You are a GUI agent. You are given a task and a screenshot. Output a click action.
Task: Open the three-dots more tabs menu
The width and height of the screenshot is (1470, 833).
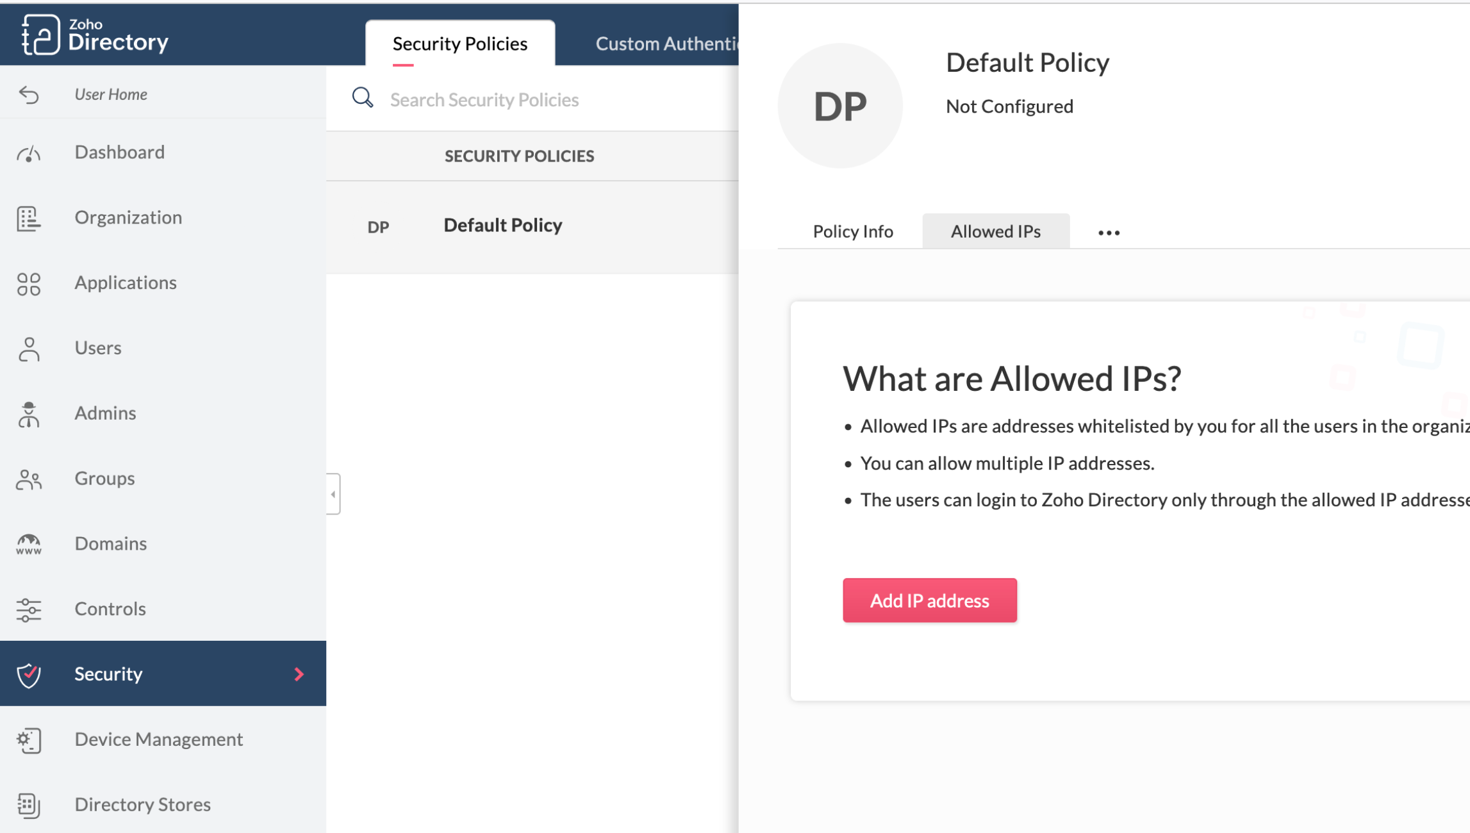coord(1108,233)
